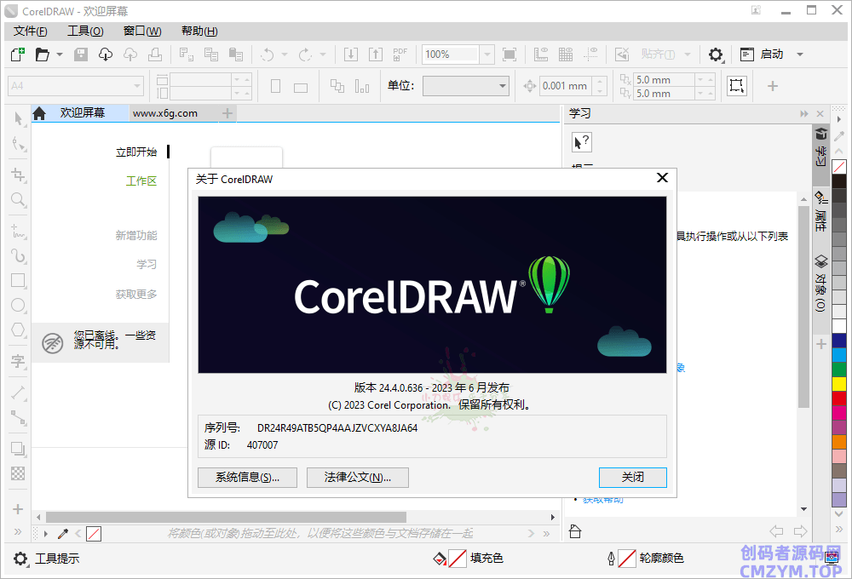852x579 pixels.
Task: Click the 法律公文(N)... button
Action: 358,478
